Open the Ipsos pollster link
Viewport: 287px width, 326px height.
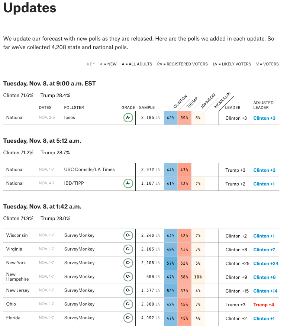pyautogui.click(x=70, y=117)
